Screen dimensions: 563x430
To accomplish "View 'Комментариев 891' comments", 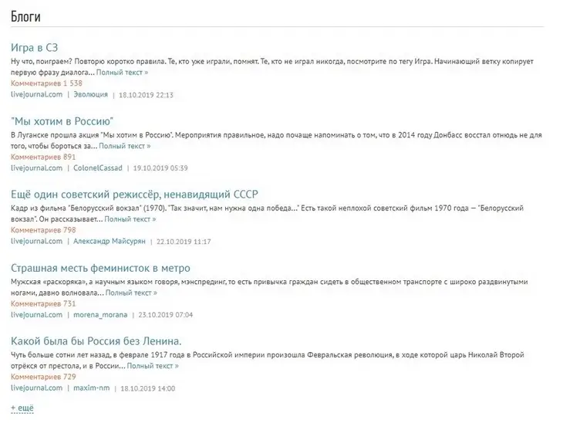I will click(x=43, y=157).
